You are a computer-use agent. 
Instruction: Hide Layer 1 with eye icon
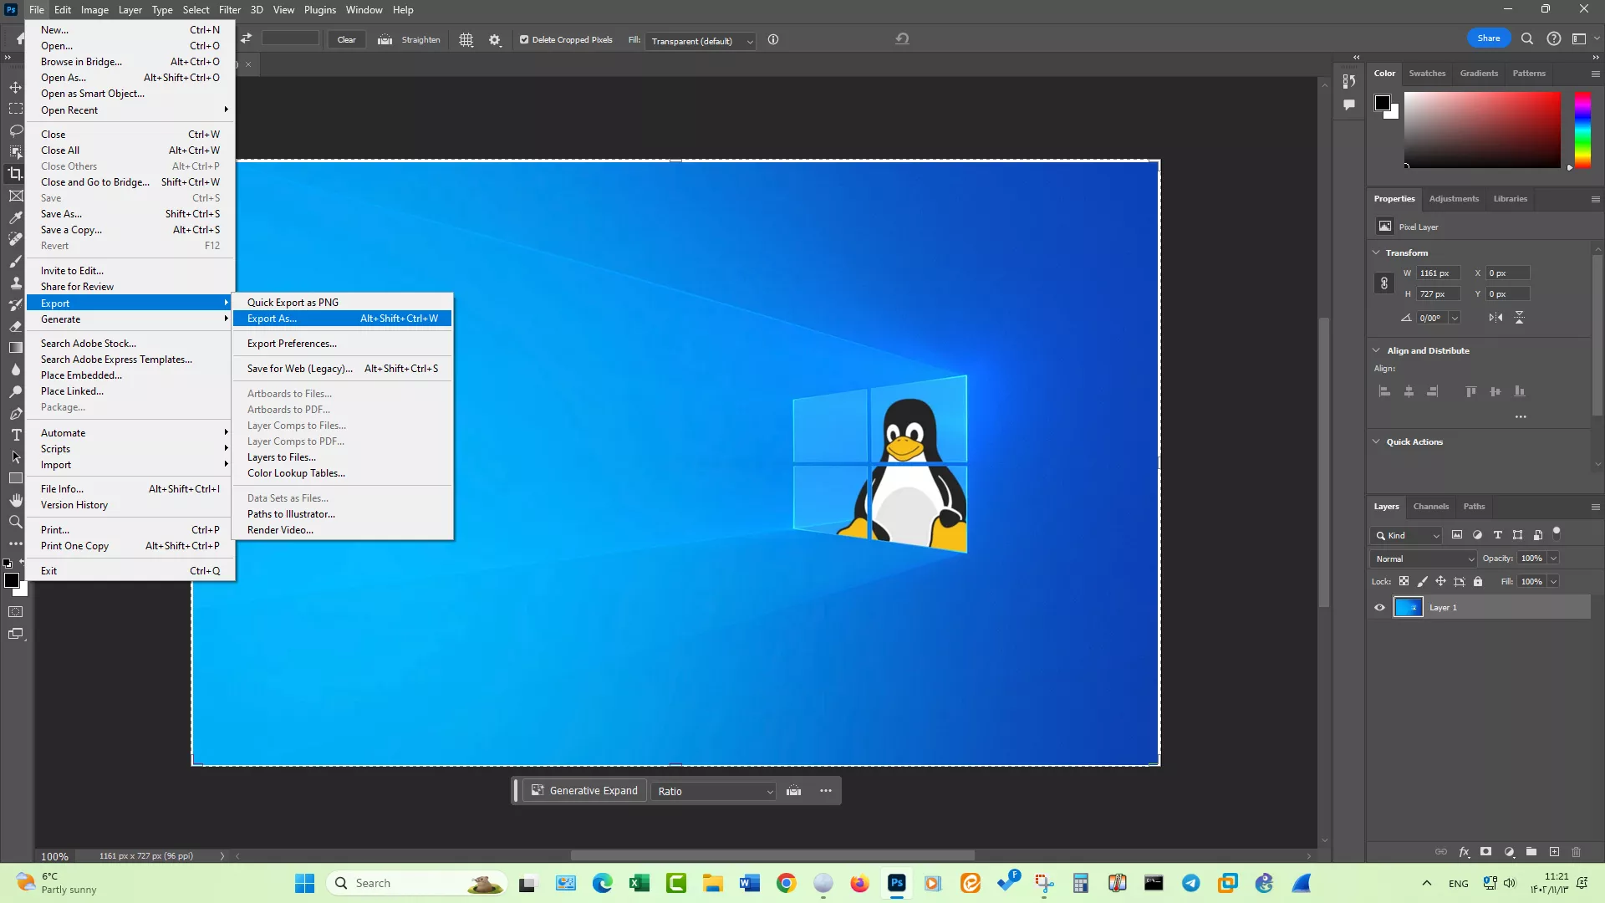[1380, 608]
